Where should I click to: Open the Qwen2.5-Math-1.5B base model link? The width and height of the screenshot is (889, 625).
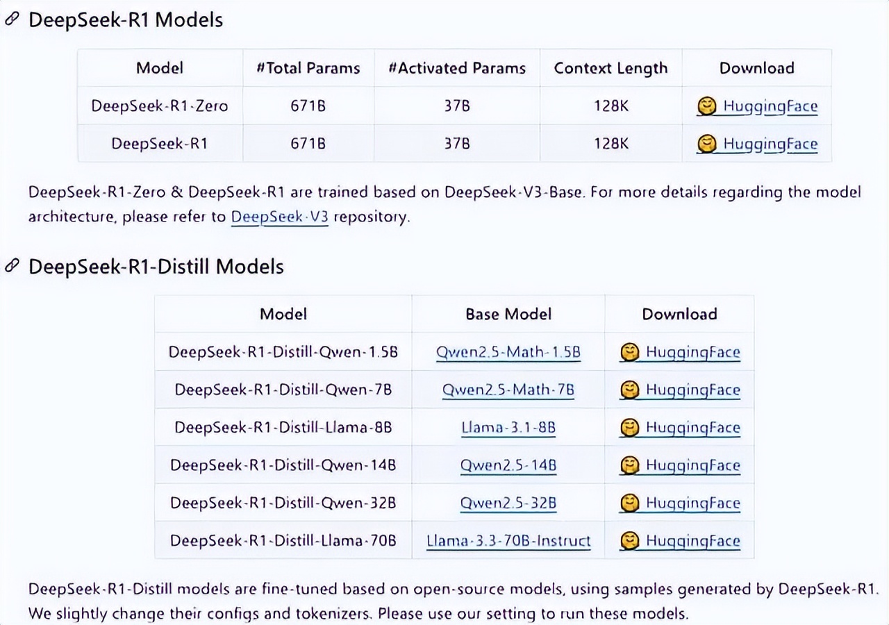click(x=508, y=352)
